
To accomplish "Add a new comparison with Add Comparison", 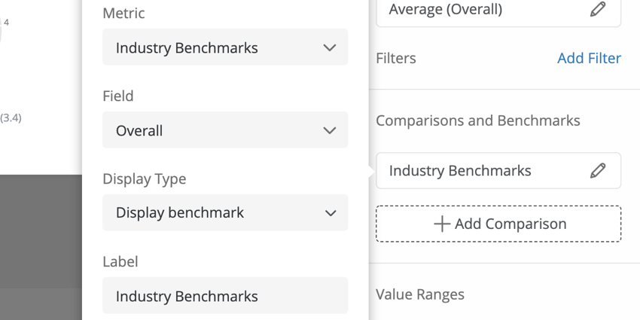I will pyautogui.click(x=498, y=224).
